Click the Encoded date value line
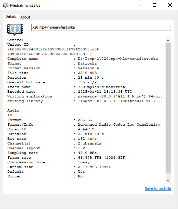178x209 pixels. (105, 92)
